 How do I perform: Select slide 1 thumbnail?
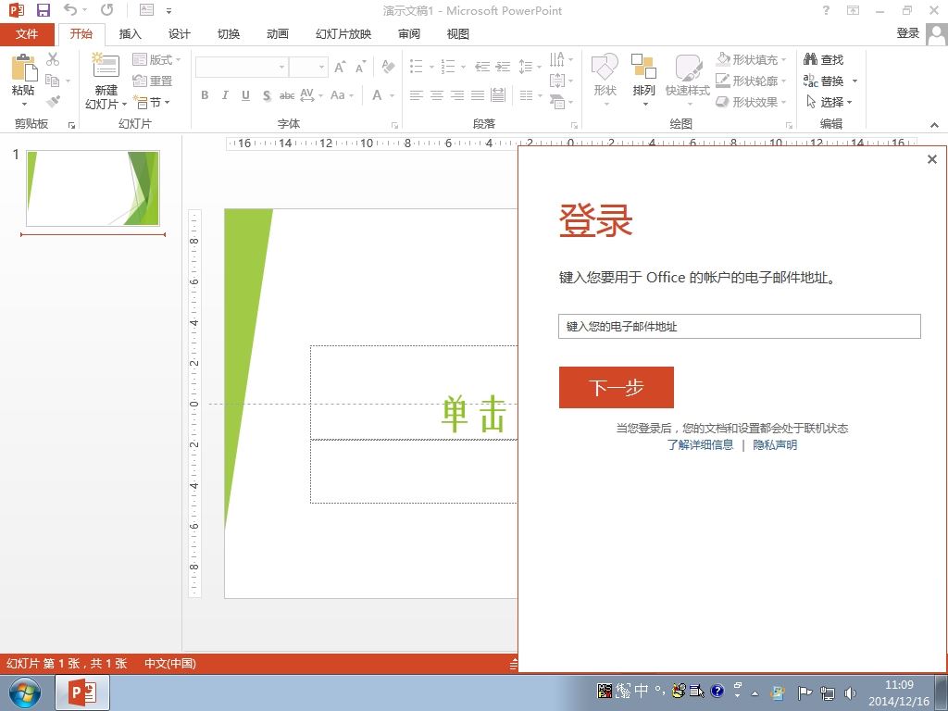(93, 188)
